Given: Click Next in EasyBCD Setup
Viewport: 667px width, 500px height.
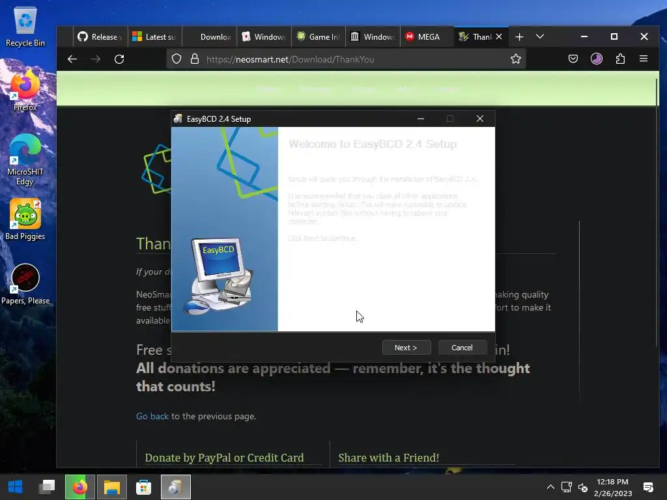Looking at the screenshot, I should pos(406,348).
